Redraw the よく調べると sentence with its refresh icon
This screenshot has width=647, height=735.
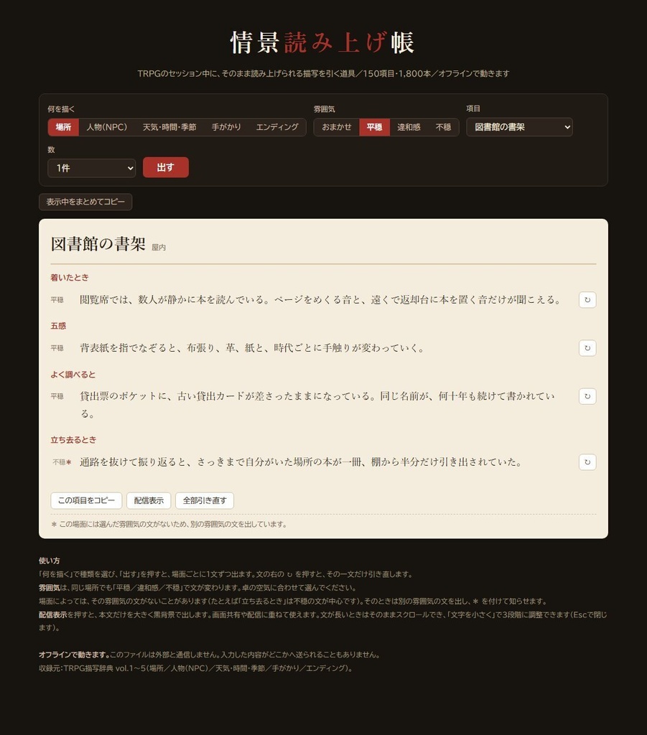(x=587, y=396)
